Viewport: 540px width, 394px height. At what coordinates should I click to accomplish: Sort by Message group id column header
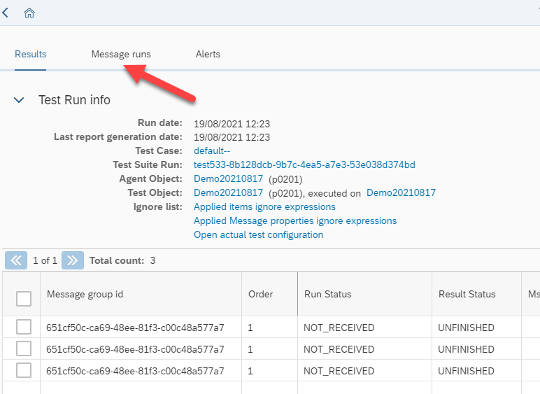pyautogui.click(x=85, y=294)
